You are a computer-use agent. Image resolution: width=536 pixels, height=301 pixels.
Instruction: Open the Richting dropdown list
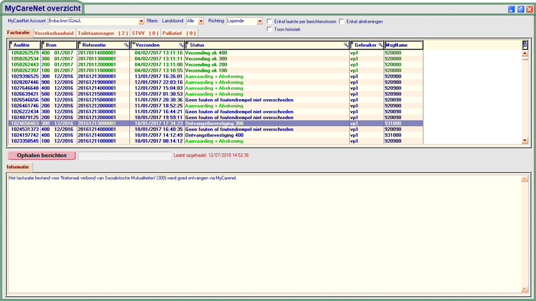[260, 21]
